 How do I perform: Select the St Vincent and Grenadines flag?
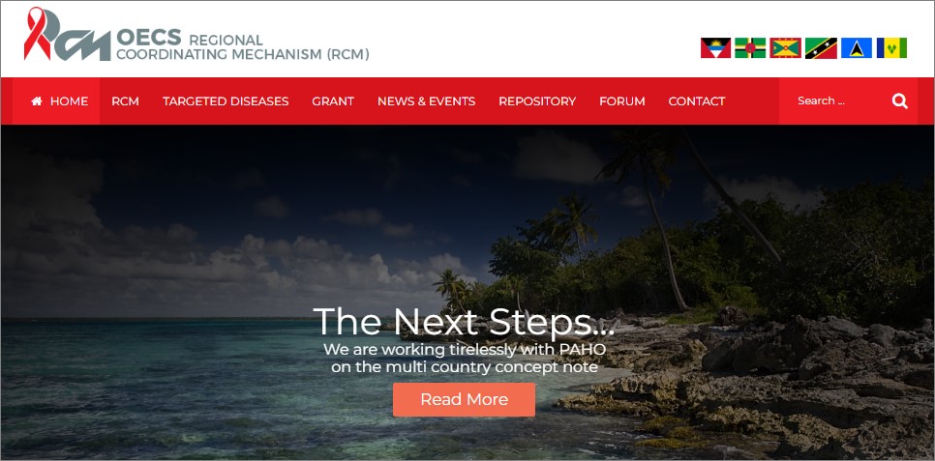click(x=891, y=47)
